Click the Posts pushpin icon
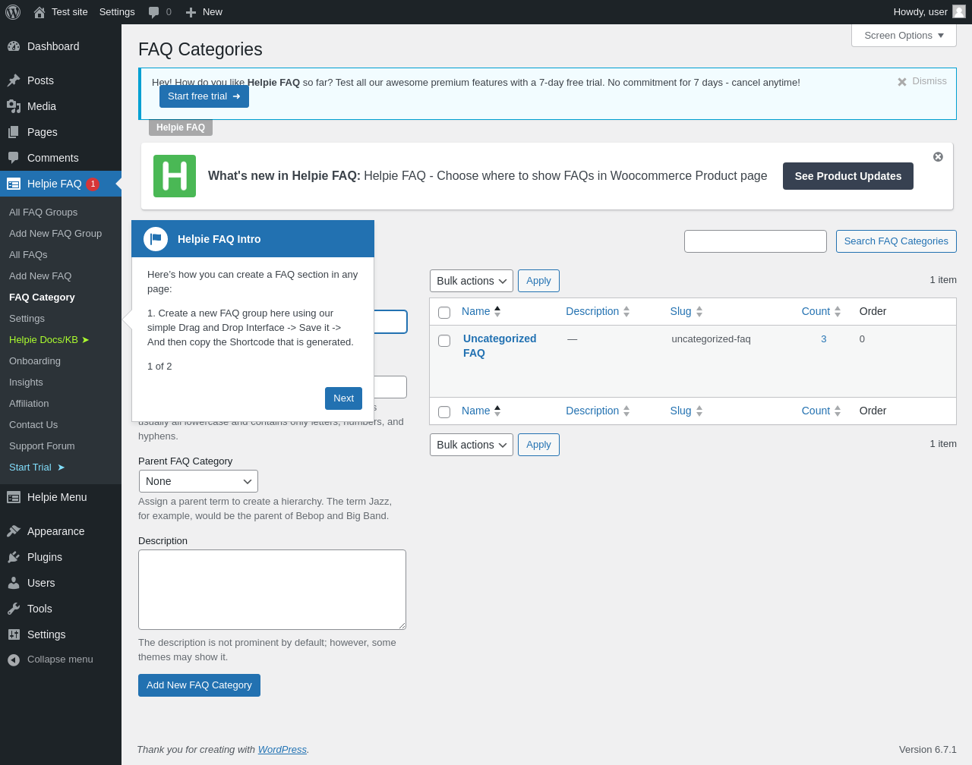 [x=14, y=80]
